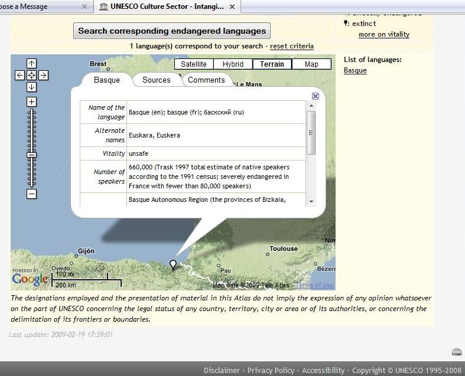Open the more on vitality link

click(384, 34)
